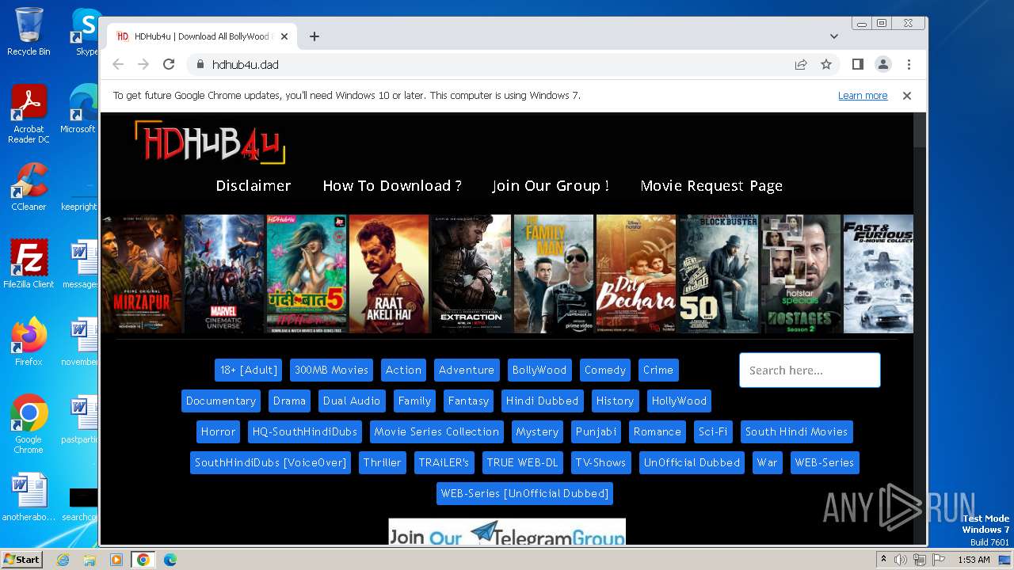Select WEB-Series [UnOfficial Dubbed] category

coord(524,493)
